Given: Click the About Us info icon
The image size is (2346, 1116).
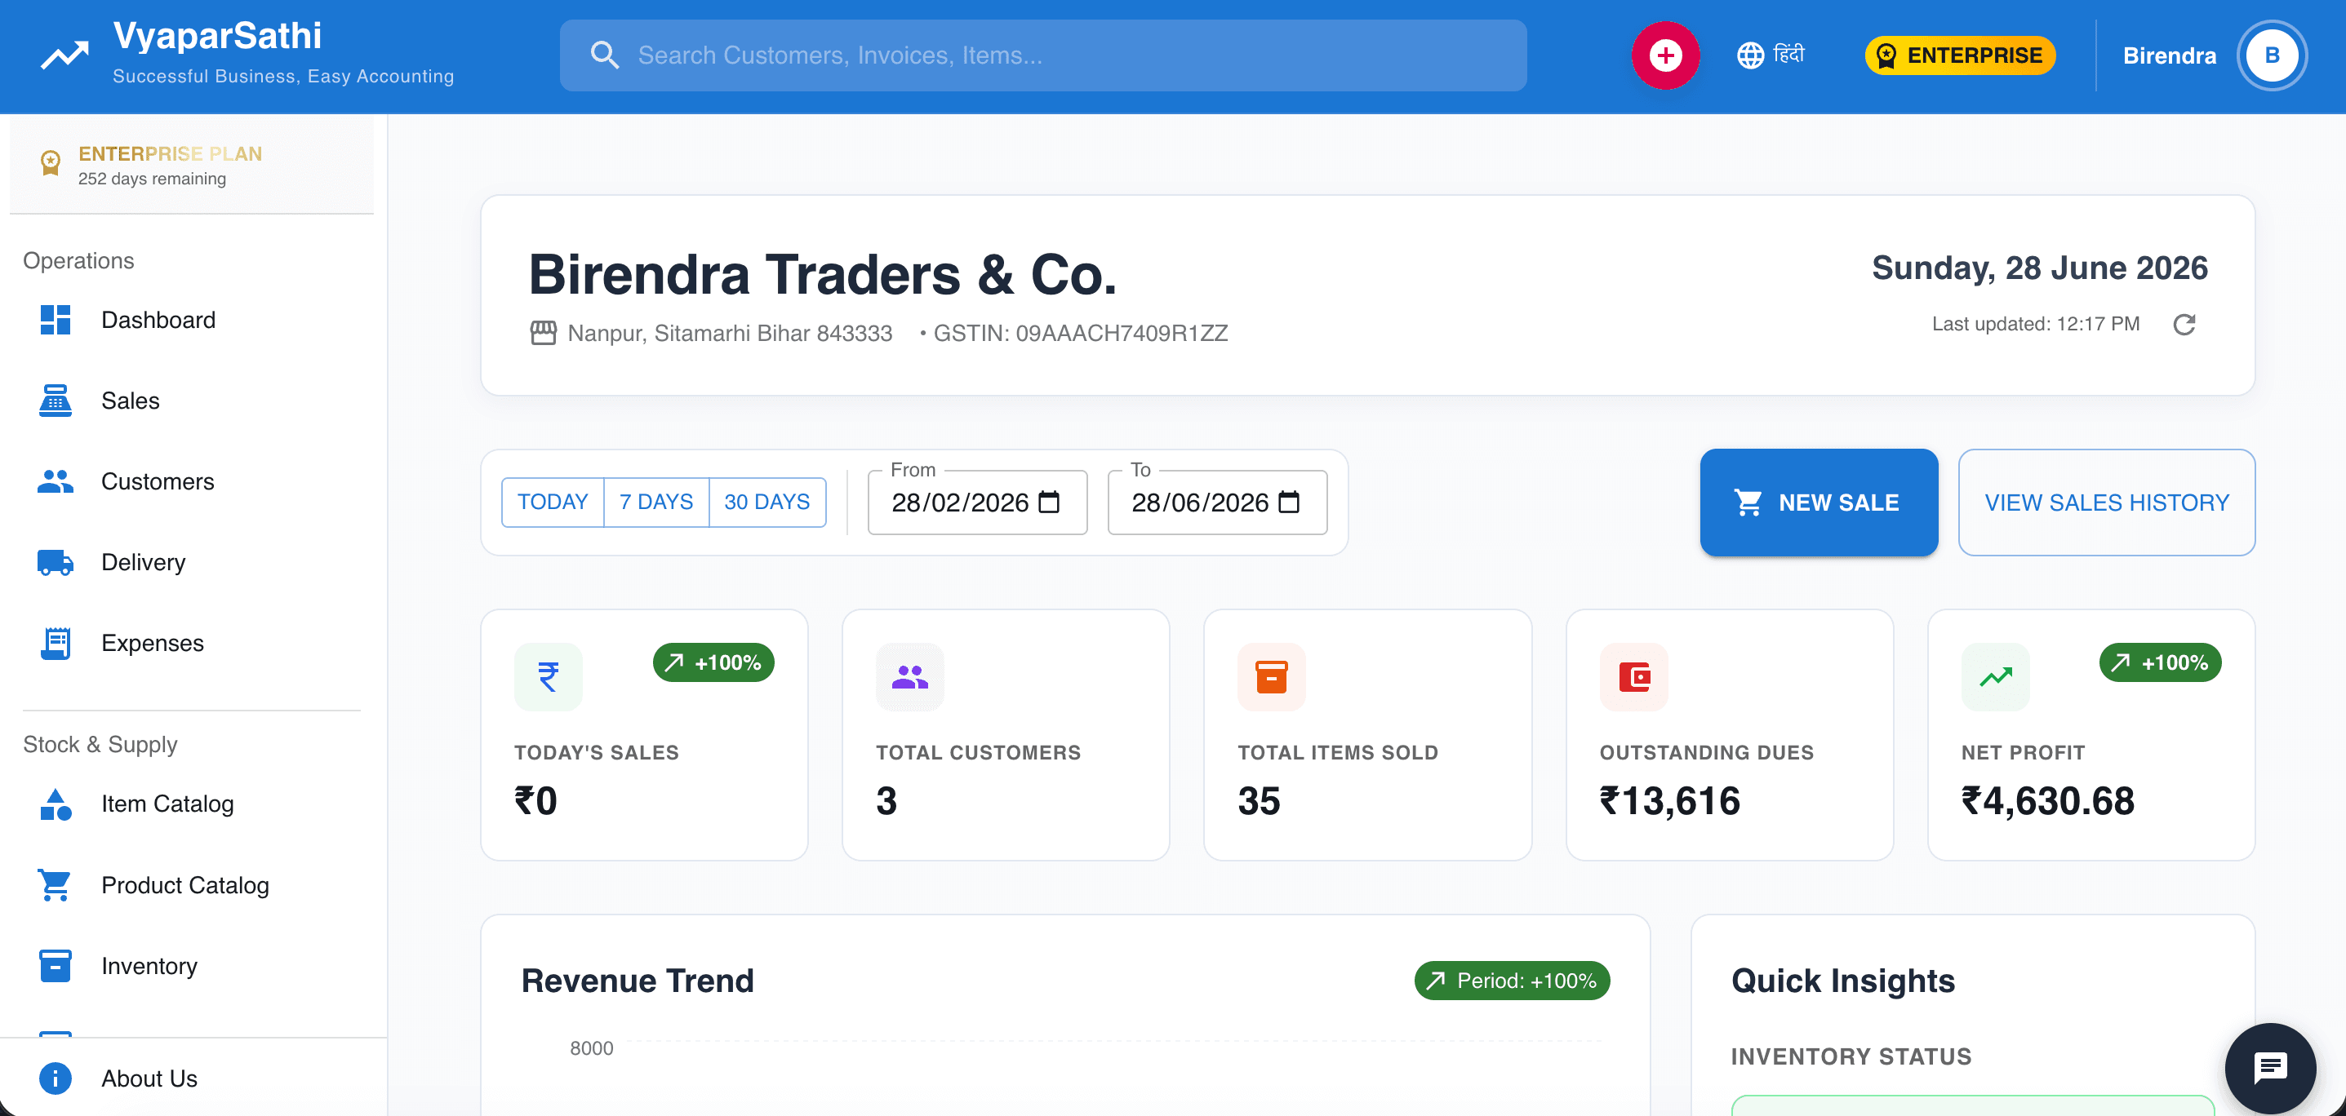Looking at the screenshot, I should (56, 1078).
